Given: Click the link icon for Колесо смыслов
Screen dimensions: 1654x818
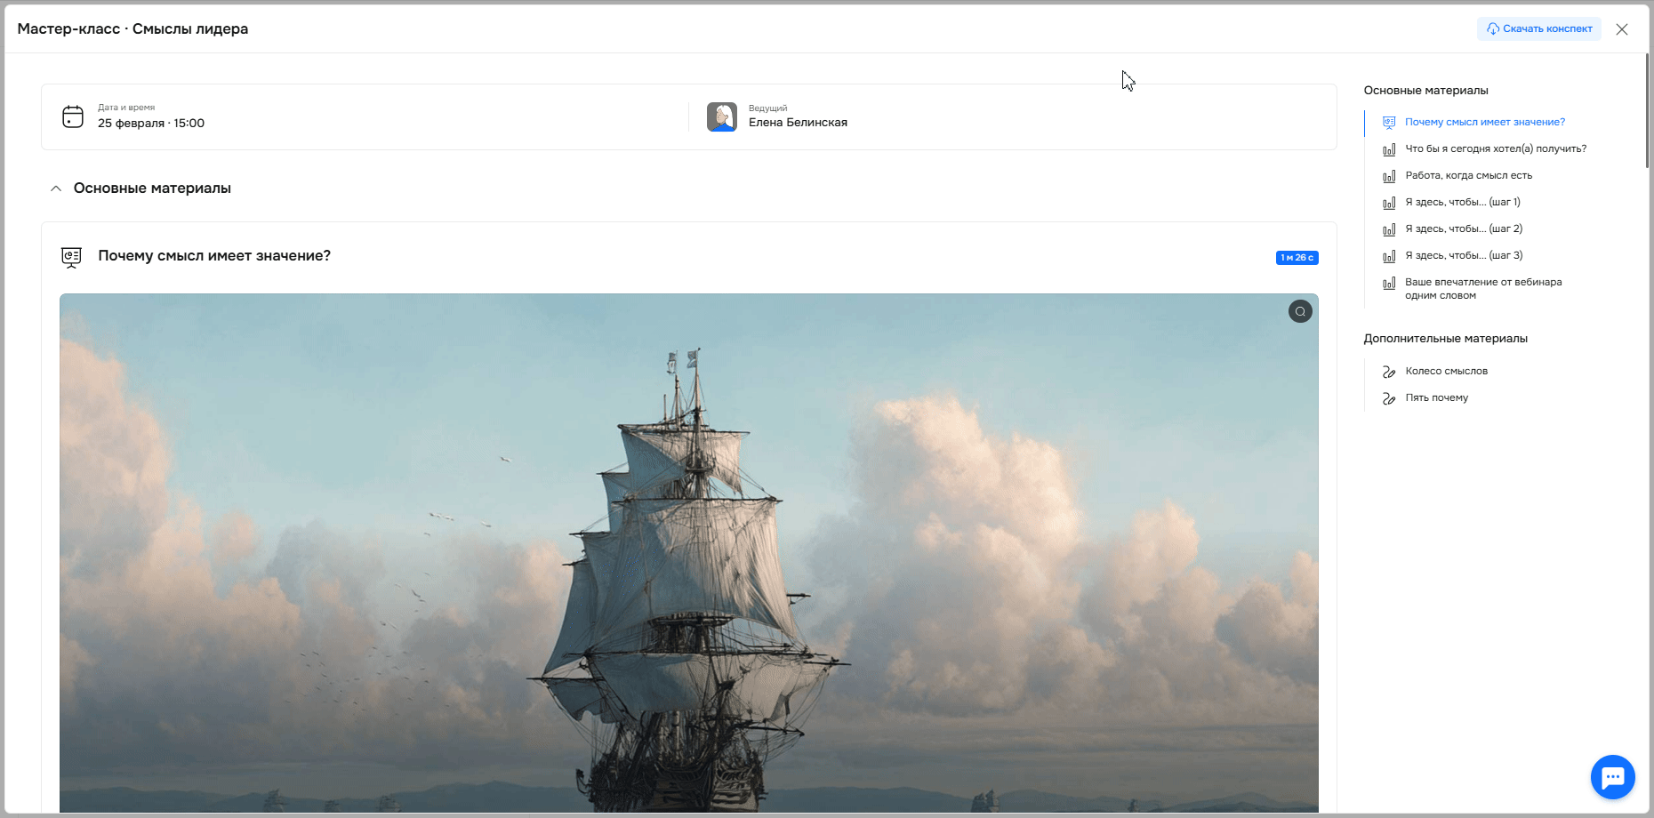Looking at the screenshot, I should tap(1389, 372).
